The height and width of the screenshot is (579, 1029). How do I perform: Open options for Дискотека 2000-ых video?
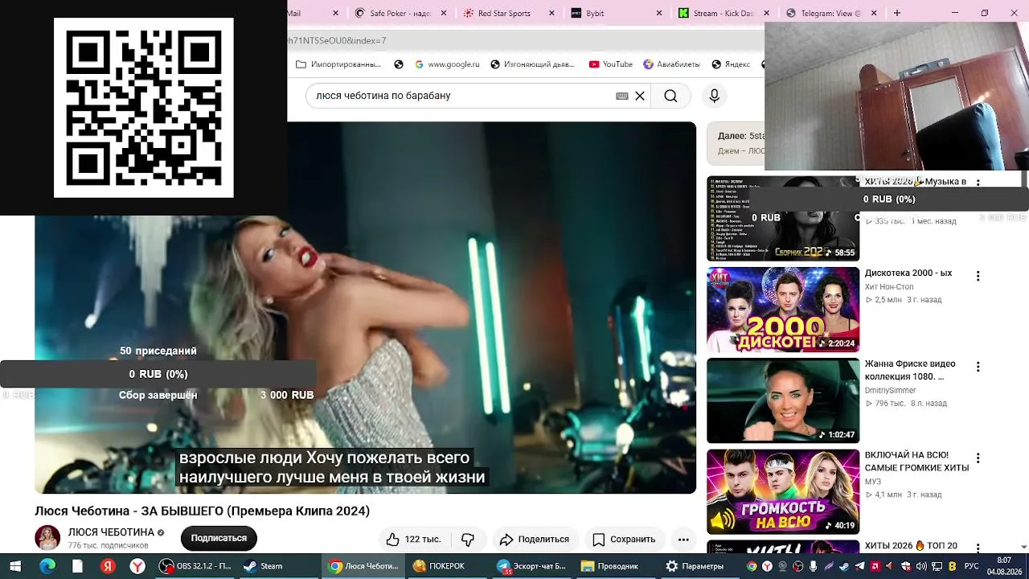pos(978,276)
